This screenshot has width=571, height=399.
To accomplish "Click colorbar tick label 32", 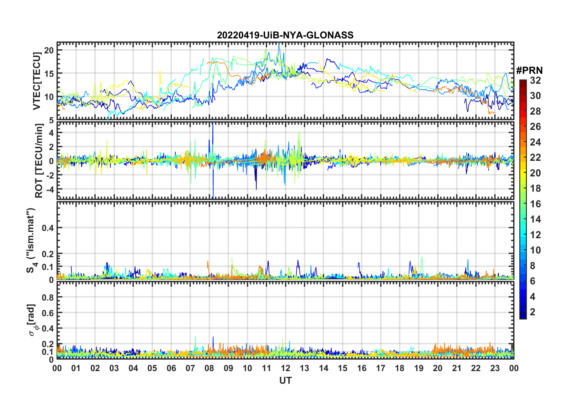I will pyautogui.click(x=535, y=80).
